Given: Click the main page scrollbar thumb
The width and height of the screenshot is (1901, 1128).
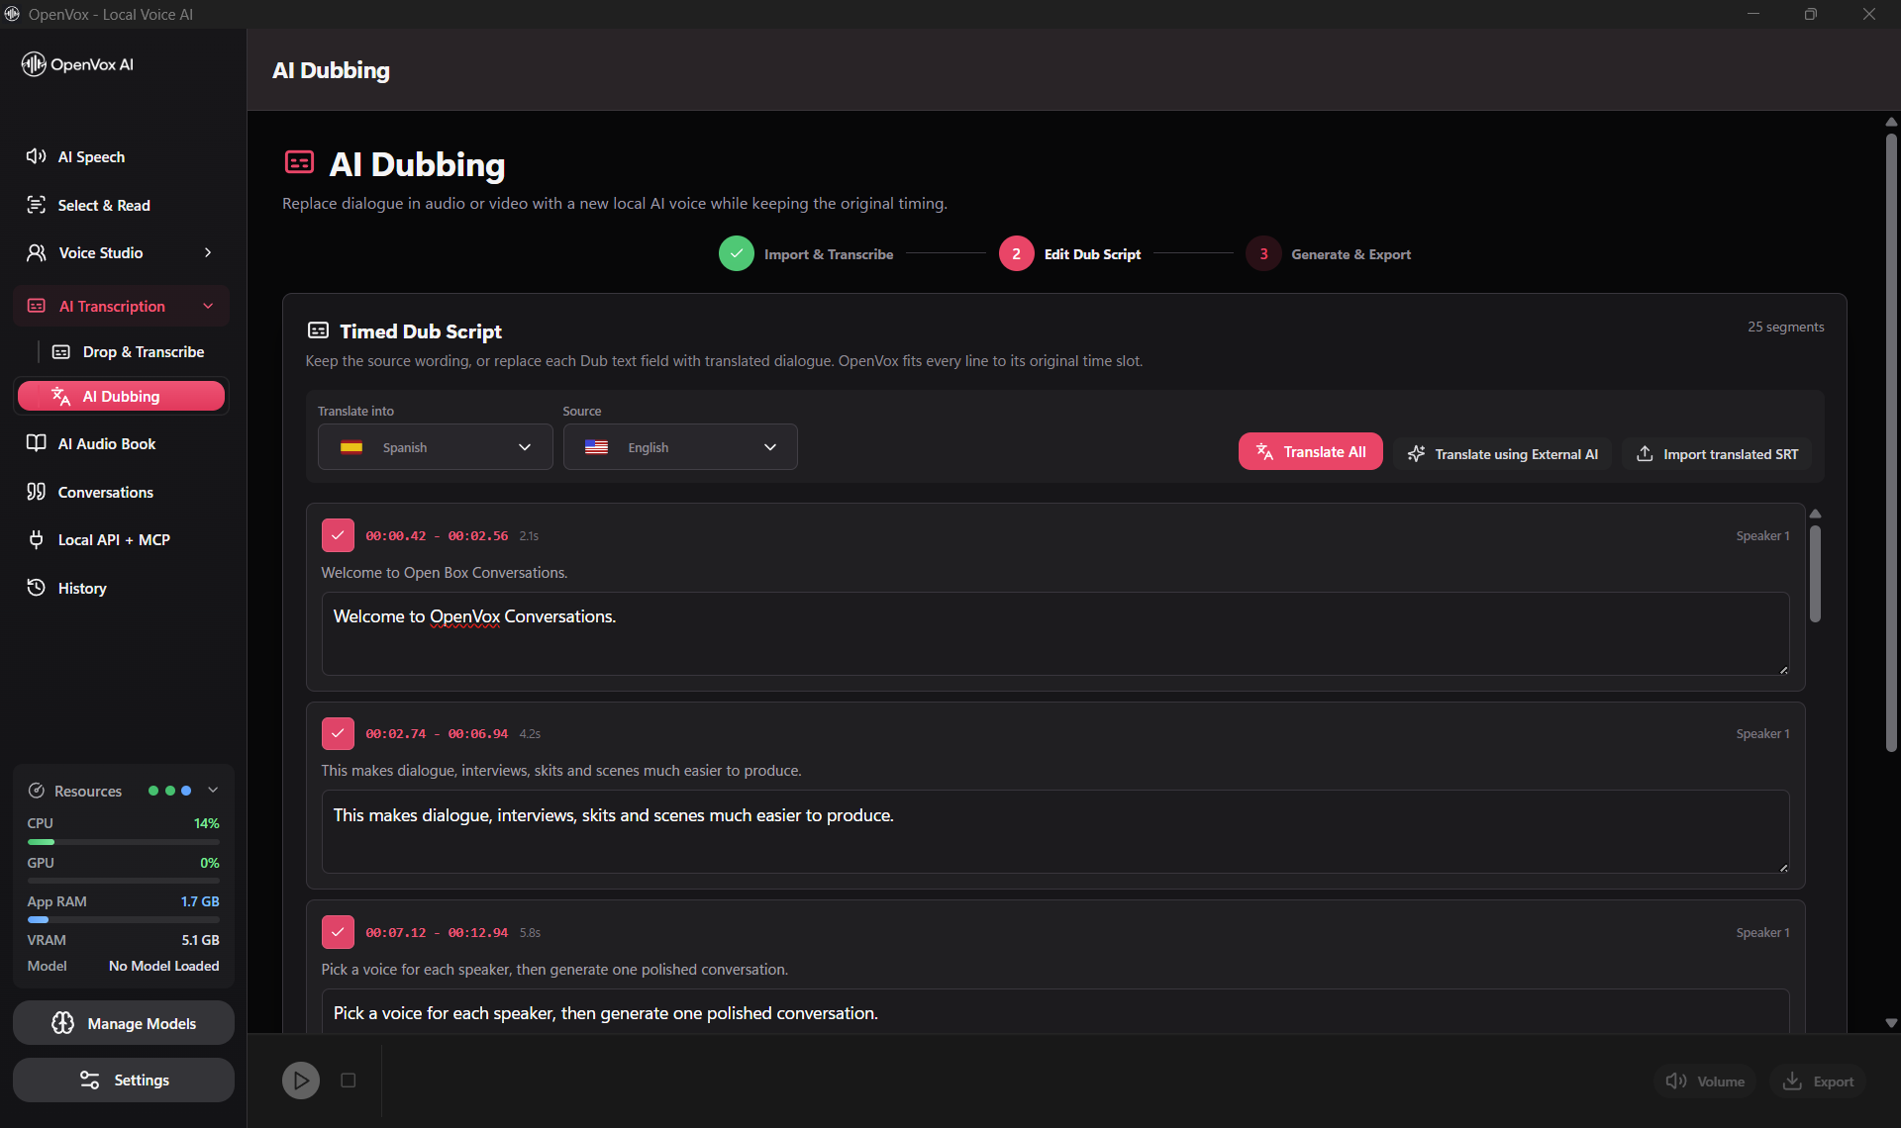Looking at the screenshot, I should [1891, 443].
